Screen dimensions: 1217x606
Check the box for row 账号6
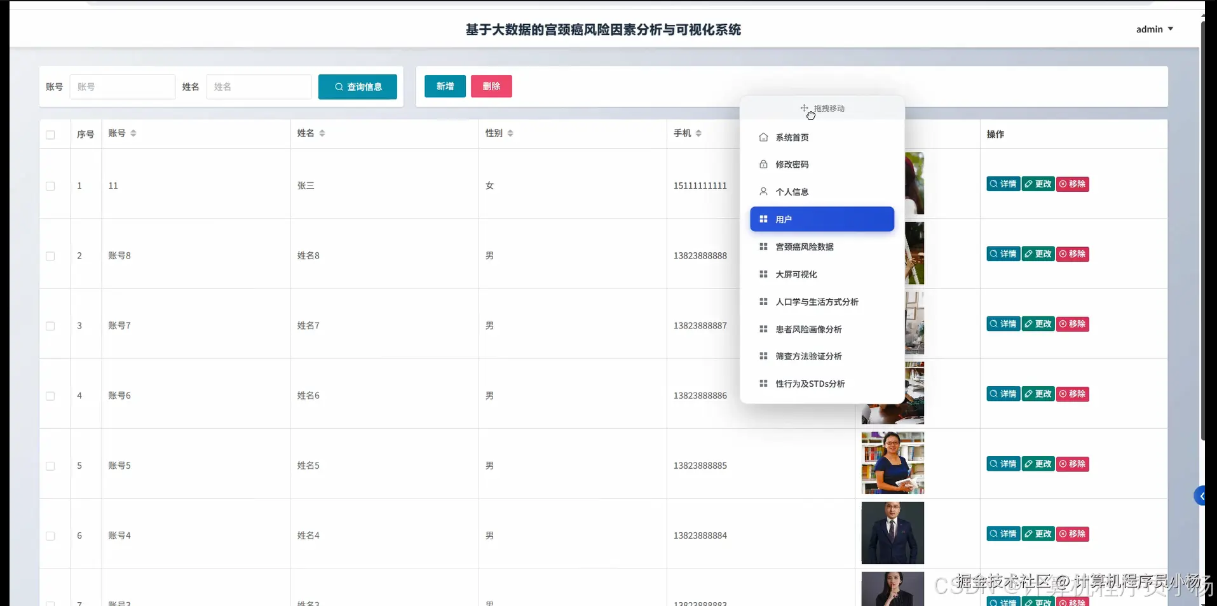50,396
